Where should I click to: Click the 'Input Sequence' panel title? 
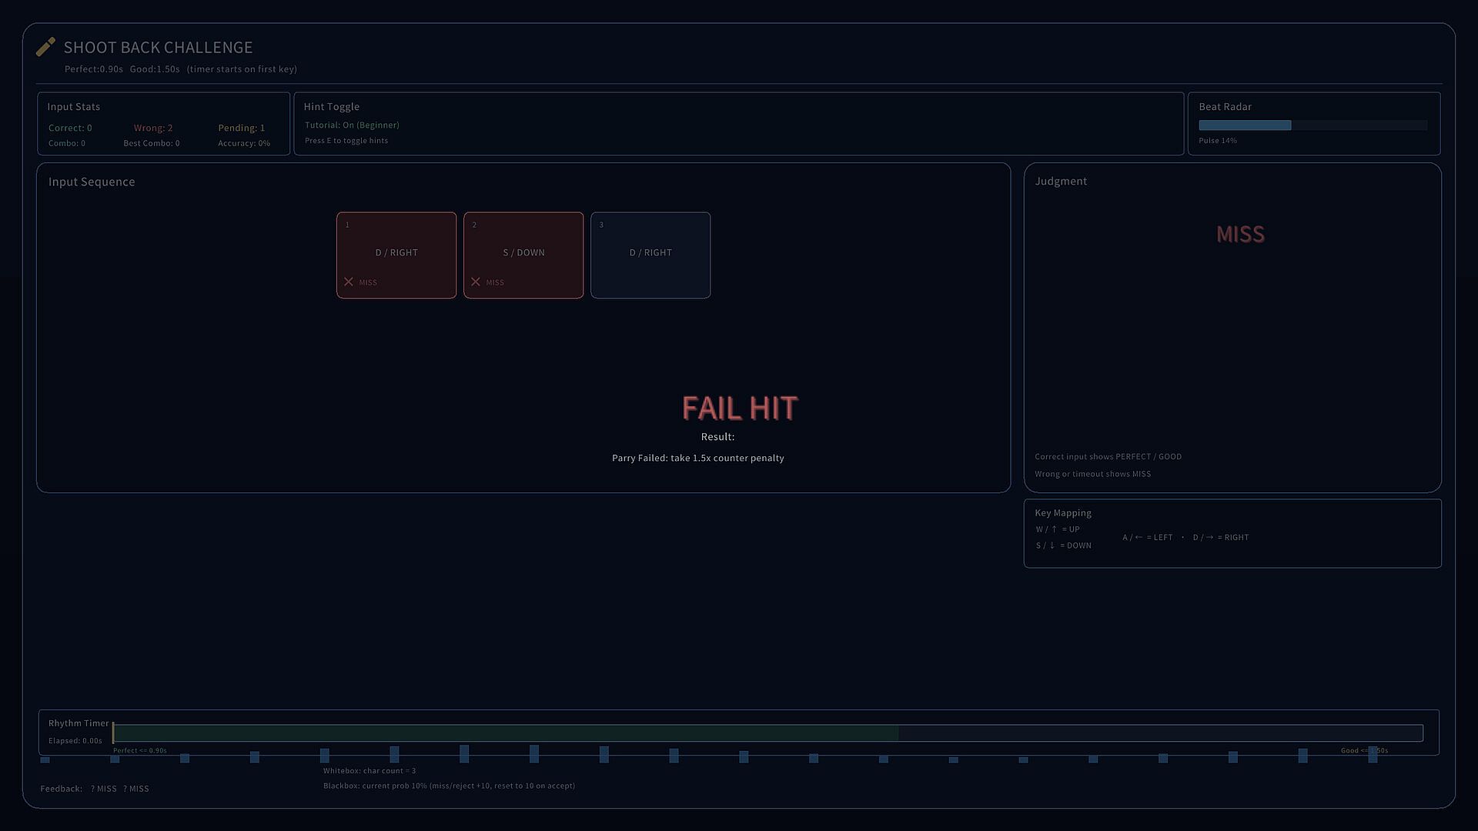[x=92, y=182]
